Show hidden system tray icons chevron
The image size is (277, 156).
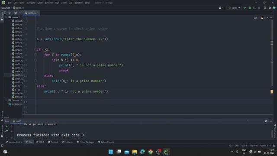(x=232, y=152)
